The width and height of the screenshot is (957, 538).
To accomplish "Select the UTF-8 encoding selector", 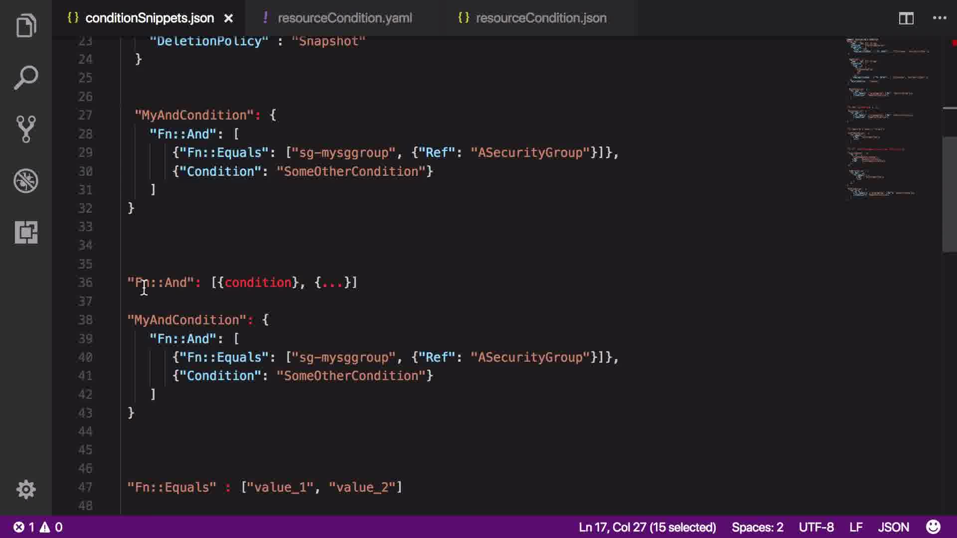I will point(816,527).
